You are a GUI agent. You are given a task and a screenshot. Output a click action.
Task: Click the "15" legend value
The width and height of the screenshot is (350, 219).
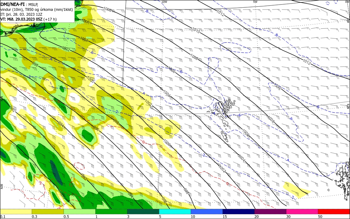pos(225,217)
